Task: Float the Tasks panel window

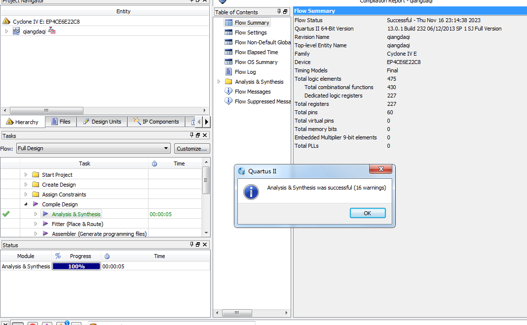Action: 198,135
